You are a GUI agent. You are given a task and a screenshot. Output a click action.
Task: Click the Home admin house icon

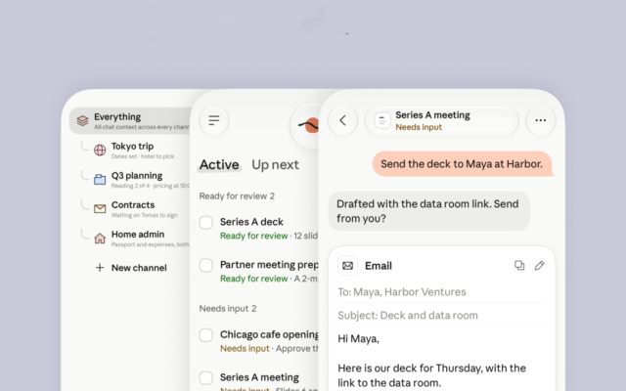click(100, 239)
